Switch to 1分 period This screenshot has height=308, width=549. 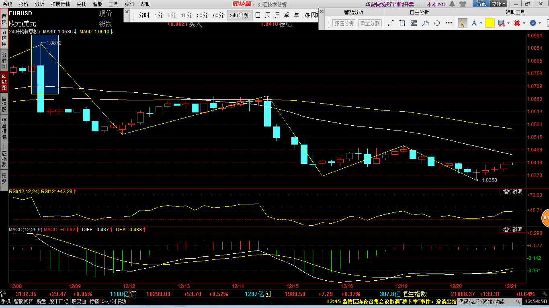[x=159, y=16]
